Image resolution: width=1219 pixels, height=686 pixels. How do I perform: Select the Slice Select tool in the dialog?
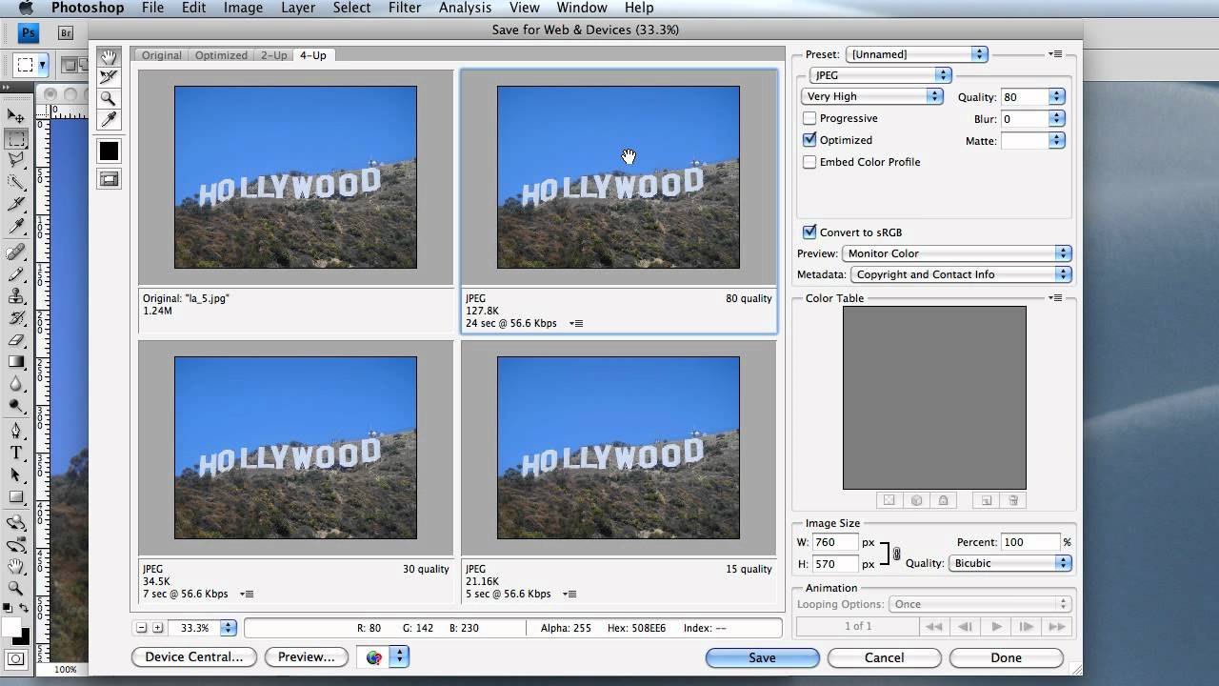pos(109,77)
